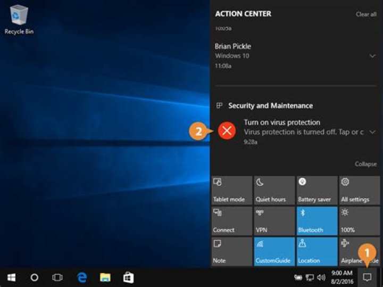Click the 9:28a notification timestamp
This screenshot has height=287, width=383.
pyautogui.click(x=251, y=142)
